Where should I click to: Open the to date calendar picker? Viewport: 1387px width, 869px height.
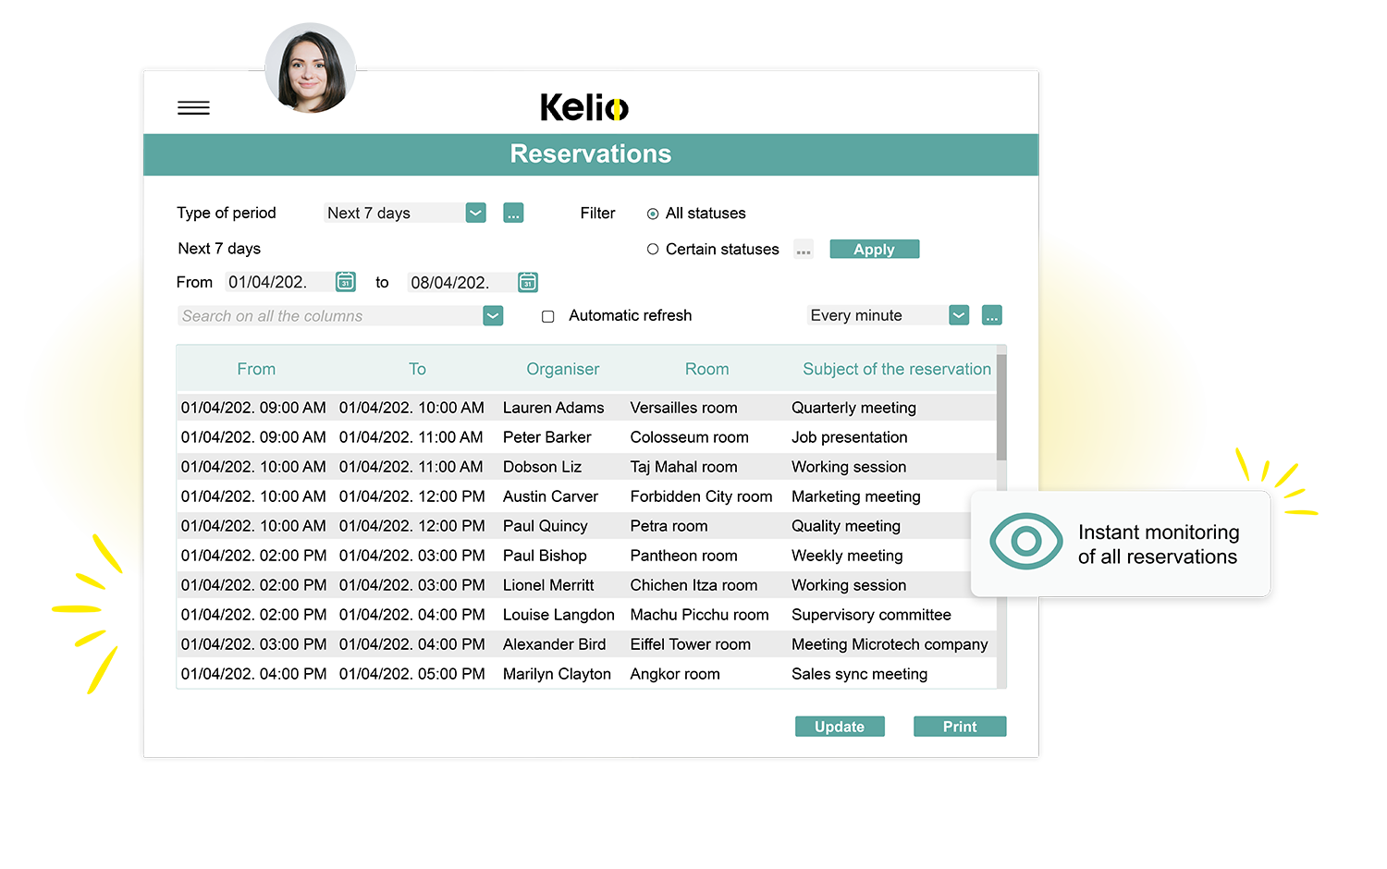527,281
